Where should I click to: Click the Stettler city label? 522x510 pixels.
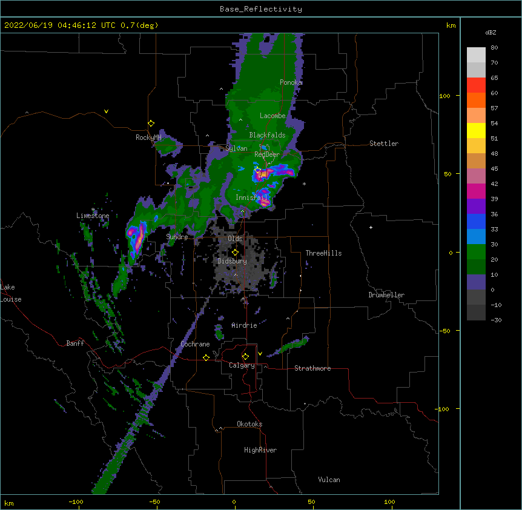[x=384, y=144]
